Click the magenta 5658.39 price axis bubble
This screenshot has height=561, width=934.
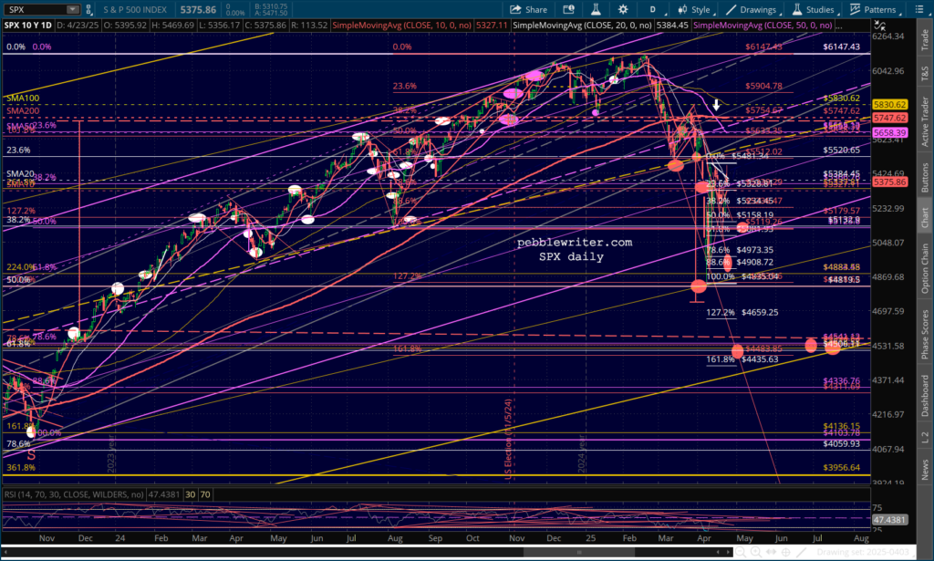(x=890, y=133)
